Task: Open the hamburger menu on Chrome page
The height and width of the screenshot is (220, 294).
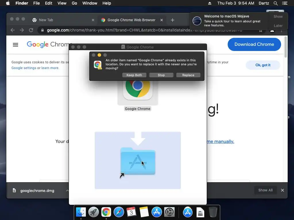Action: [16, 45]
